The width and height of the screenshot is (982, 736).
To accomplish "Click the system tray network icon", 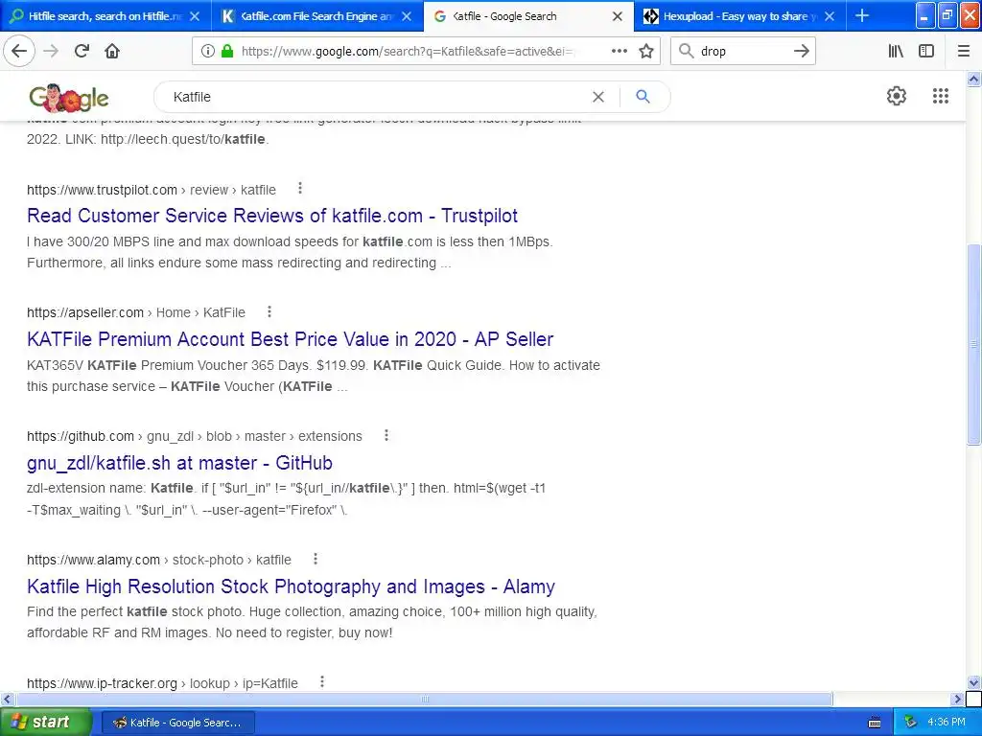I will (x=910, y=723).
